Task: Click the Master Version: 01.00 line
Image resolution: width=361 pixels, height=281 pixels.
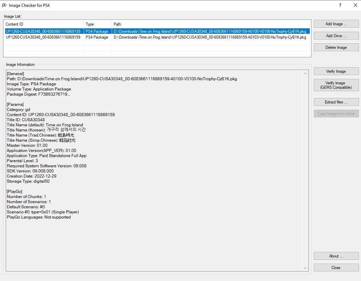Action: [27, 145]
